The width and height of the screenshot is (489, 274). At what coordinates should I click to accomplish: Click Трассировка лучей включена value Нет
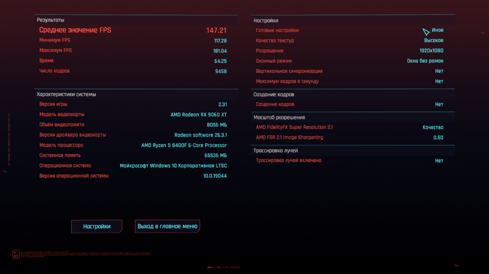click(x=439, y=161)
